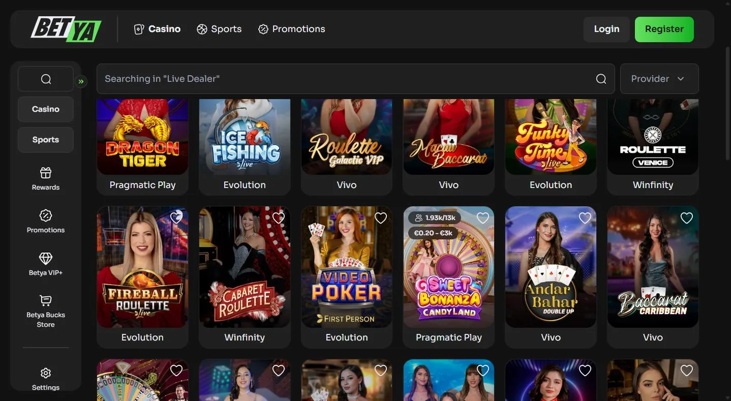Click the Sports button in the sidebar
Viewport: 731px width, 401px height.
click(x=46, y=140)
